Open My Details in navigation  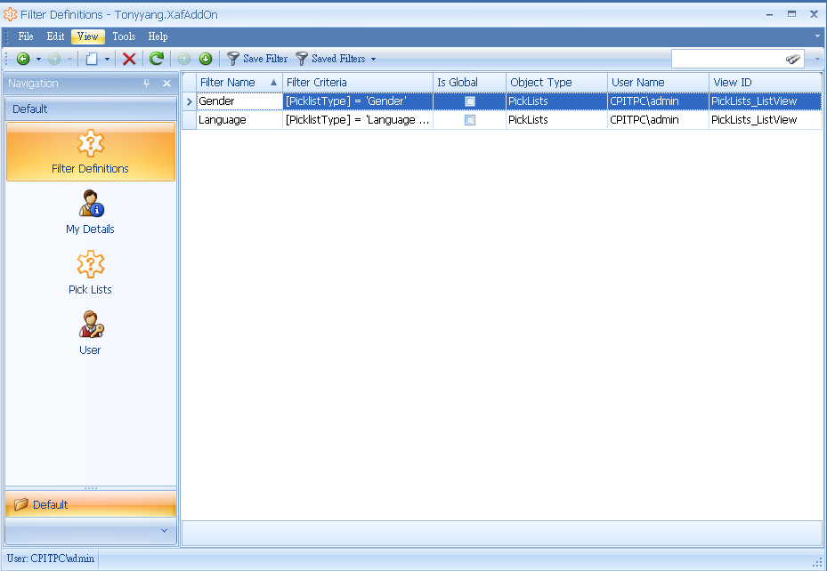90,212
